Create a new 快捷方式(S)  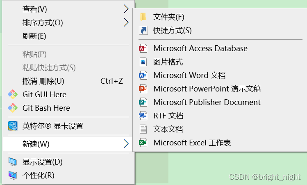[220, 31]
